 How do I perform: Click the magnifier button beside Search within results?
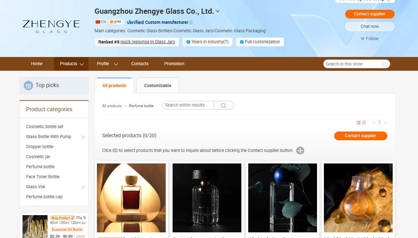click(x=223, y=106)
